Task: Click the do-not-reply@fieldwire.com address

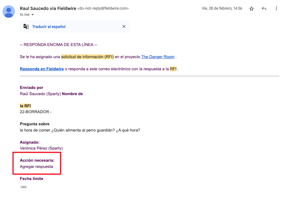Action: pos(103,8)
